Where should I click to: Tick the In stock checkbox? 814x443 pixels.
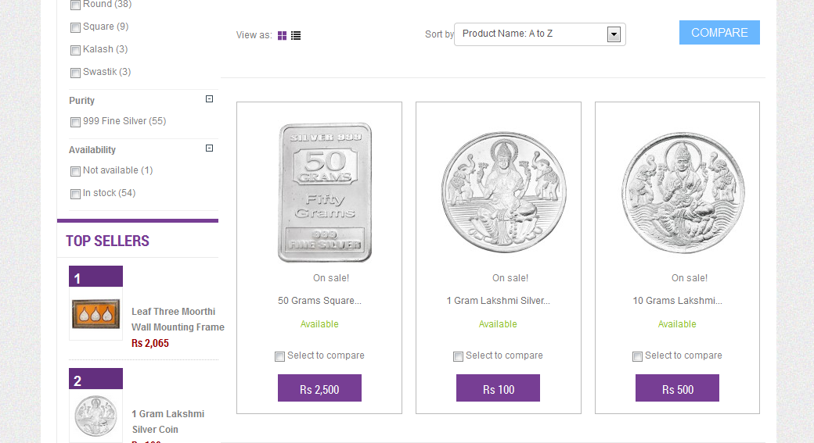pos(75,194)
